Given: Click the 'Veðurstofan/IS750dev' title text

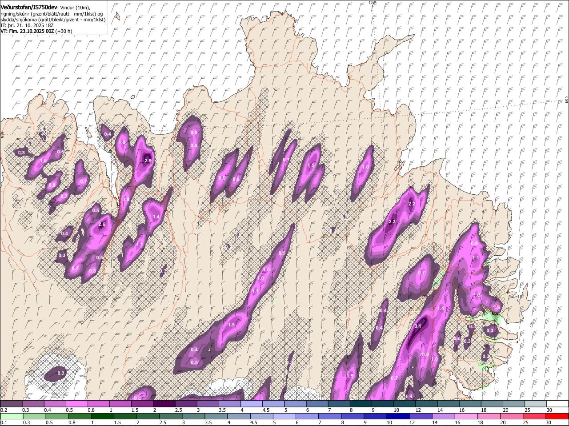Looking at the screenshot, I should click(28, 7).
